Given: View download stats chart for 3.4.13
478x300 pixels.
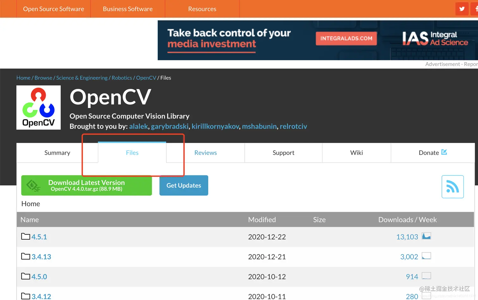Looking at the screenshot, I should [x=426, y=256].
